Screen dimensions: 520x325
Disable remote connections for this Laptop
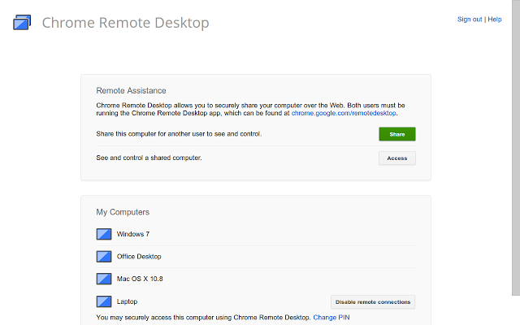[x=373, y=301]
